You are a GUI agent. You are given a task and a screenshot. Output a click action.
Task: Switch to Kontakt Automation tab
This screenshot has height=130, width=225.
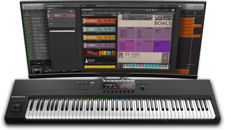click(113, 13)
